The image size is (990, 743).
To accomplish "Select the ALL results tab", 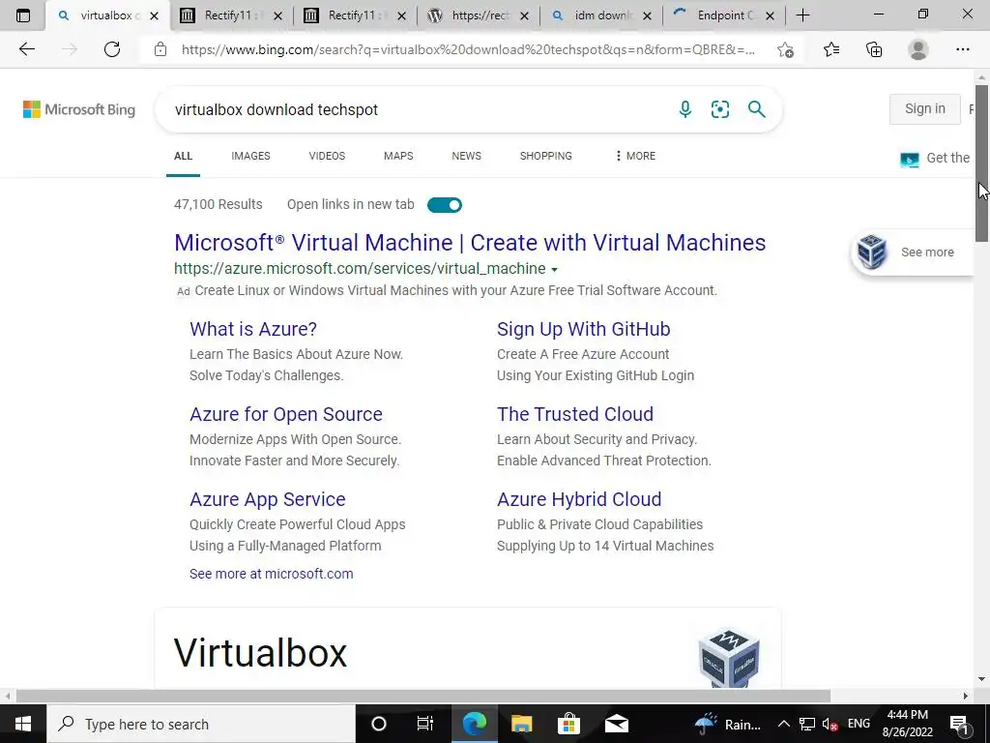I will click(x=183, y=156).
